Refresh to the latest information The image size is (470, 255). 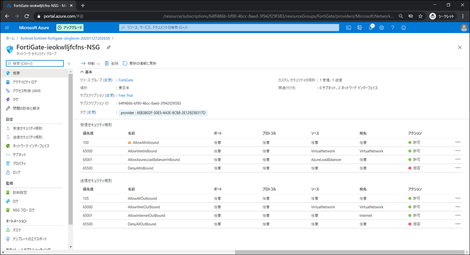(139, 63)
